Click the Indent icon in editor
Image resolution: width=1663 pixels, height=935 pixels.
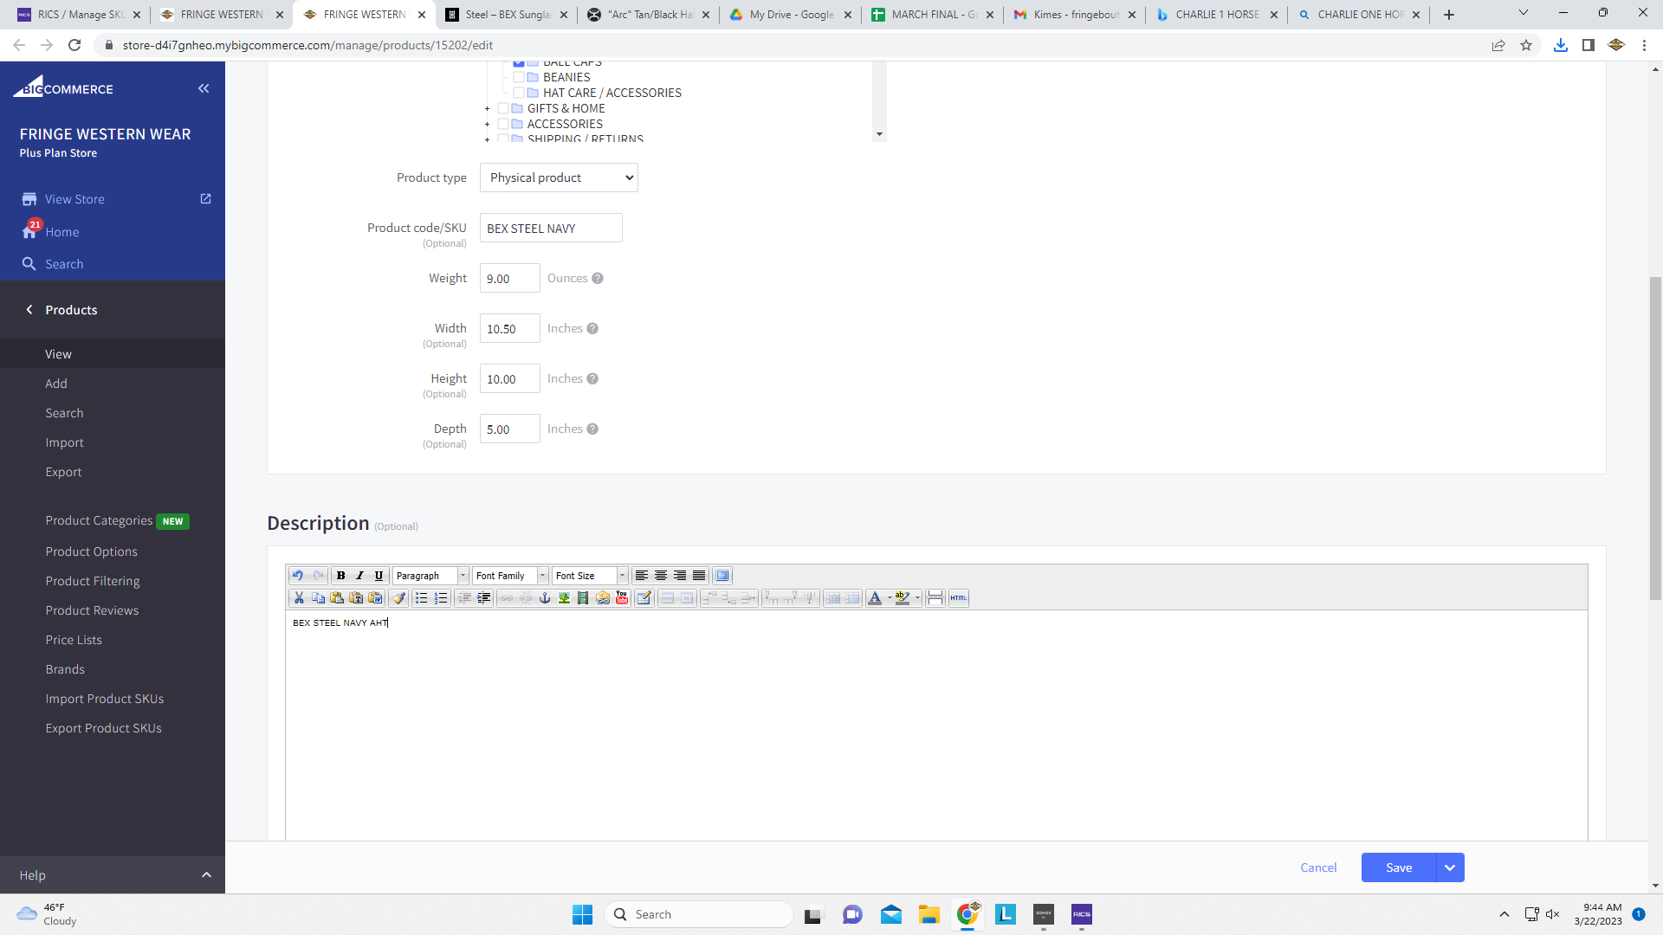point(483,598)
